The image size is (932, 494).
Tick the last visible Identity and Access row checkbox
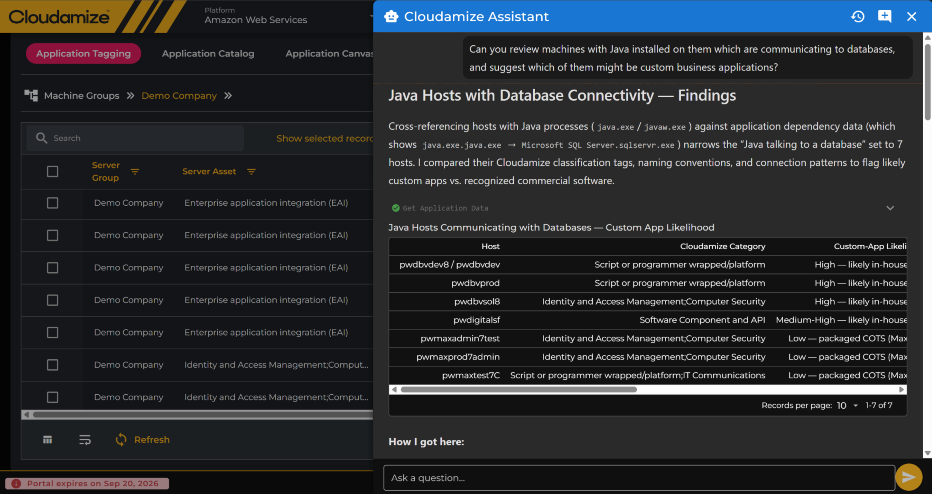52,397
